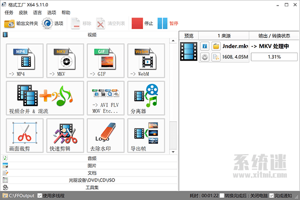Viewport: 300px width, 200px height.
Task: Pick the WebM output format
Action: tap(145, 61)
